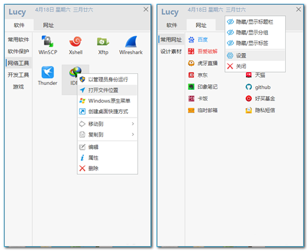The image size is (308, 251).
Task: Open the 吾爱破解 link text
Action: (208, 51)
